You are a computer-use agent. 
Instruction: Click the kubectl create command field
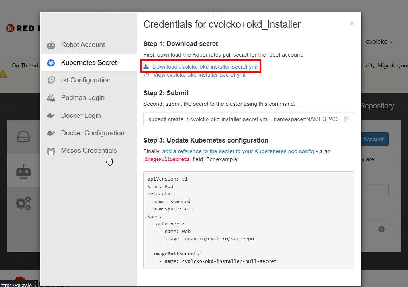click(244, 119)
